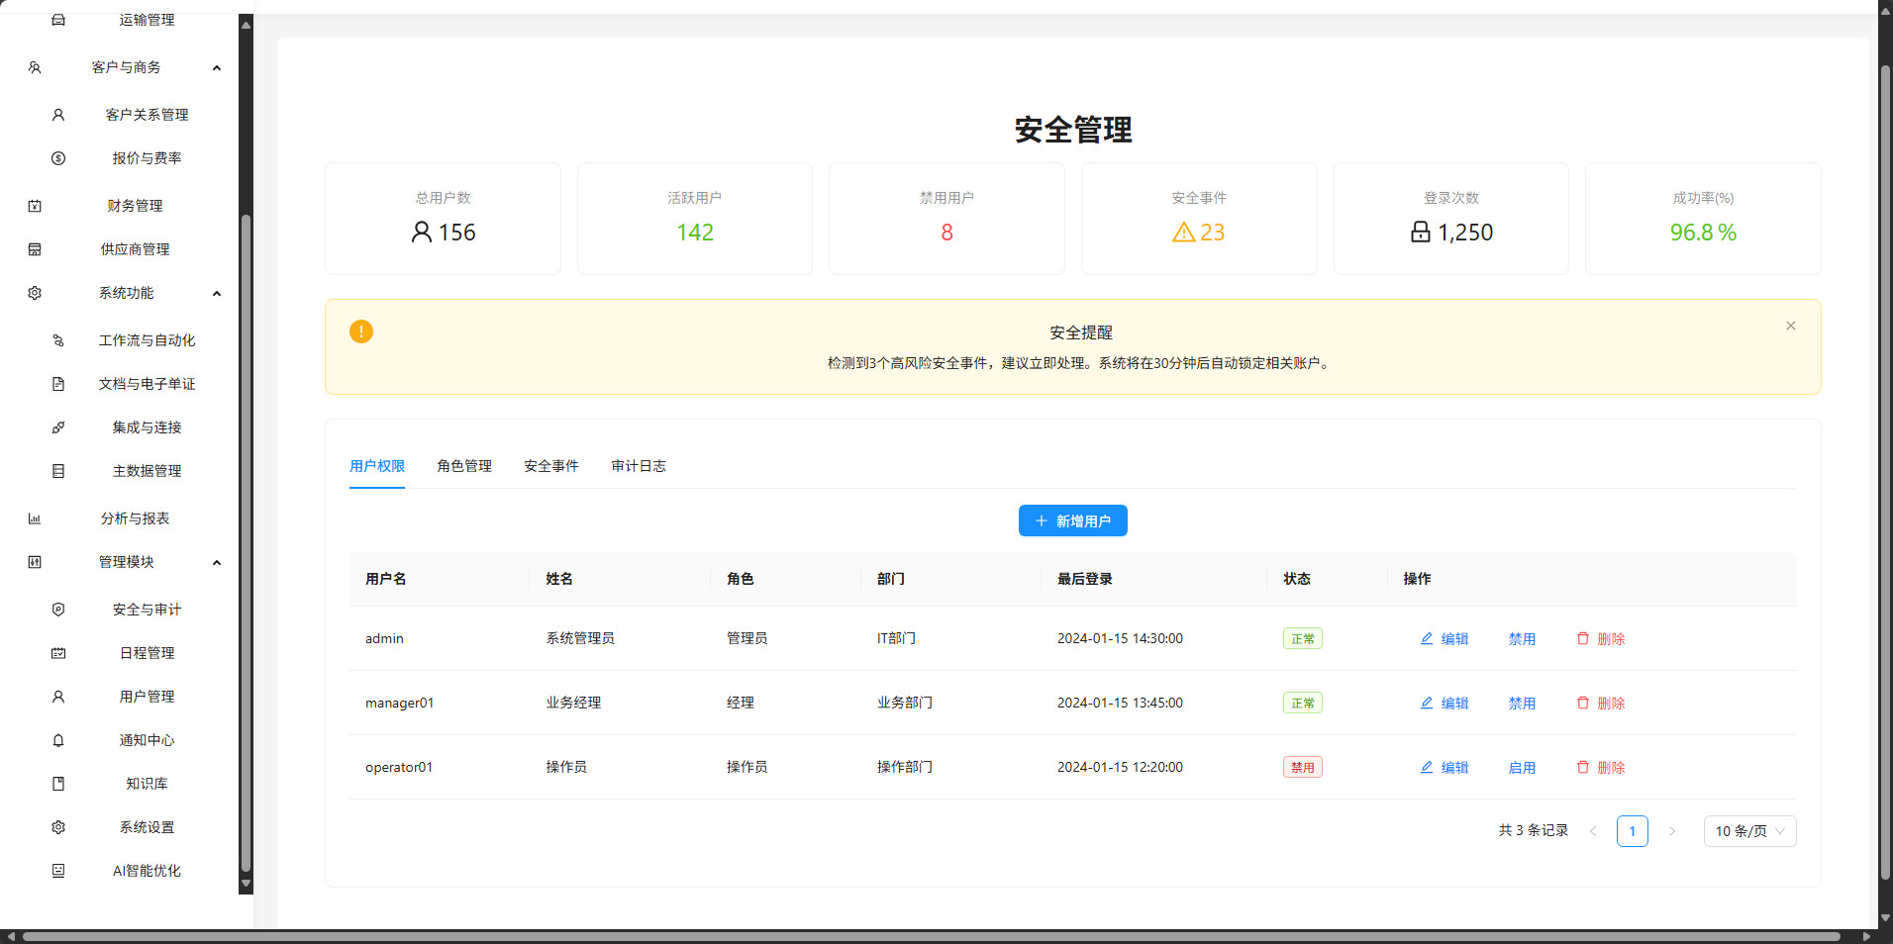The image size is (1893, 944).
Task: Switch to the 角色管理 tab
Action: click(x=463, y=465)
